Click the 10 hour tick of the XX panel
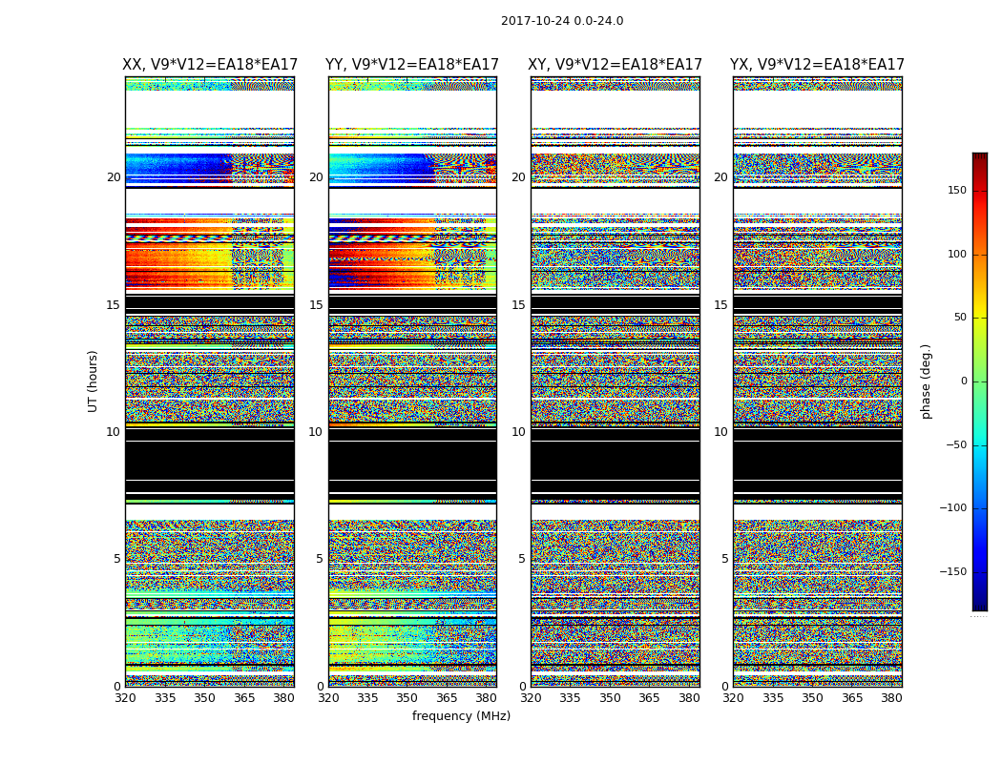1002x763 pixels. (114, 432)
